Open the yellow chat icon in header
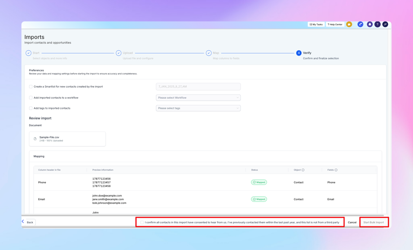This screenshot has width=413, height=250. point(349,25)
